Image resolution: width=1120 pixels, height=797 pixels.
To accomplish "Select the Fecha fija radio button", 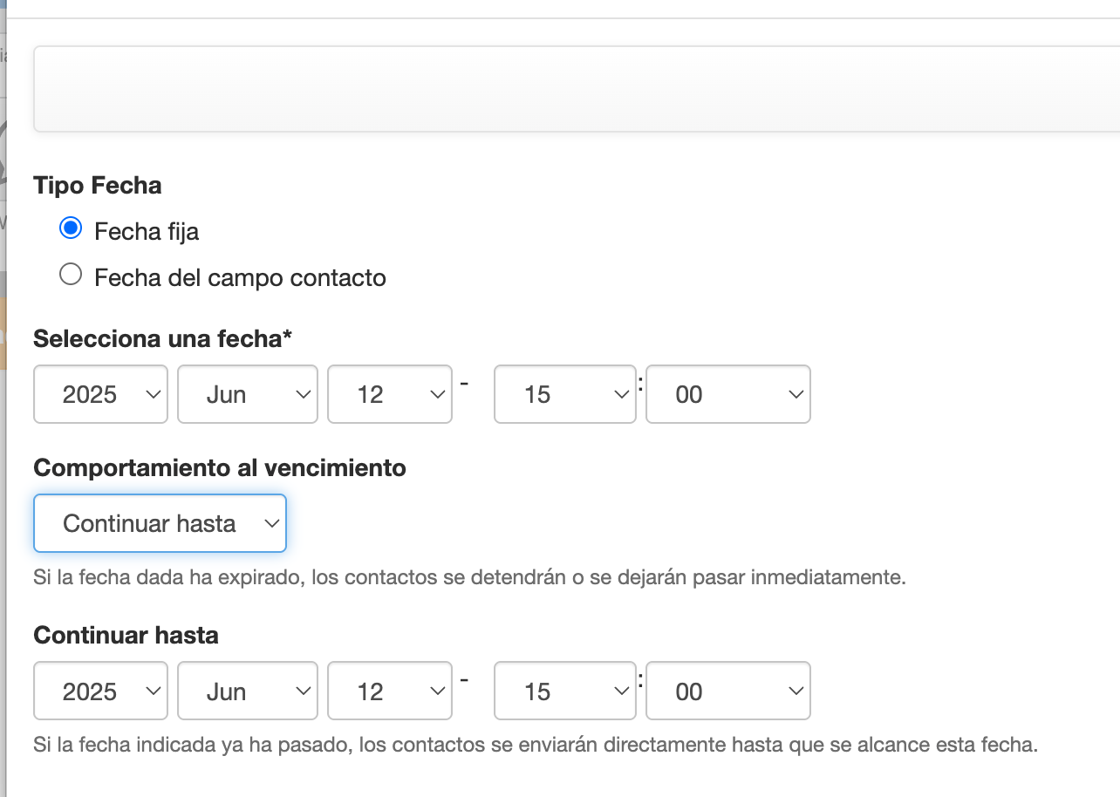I will coord(71,229).
